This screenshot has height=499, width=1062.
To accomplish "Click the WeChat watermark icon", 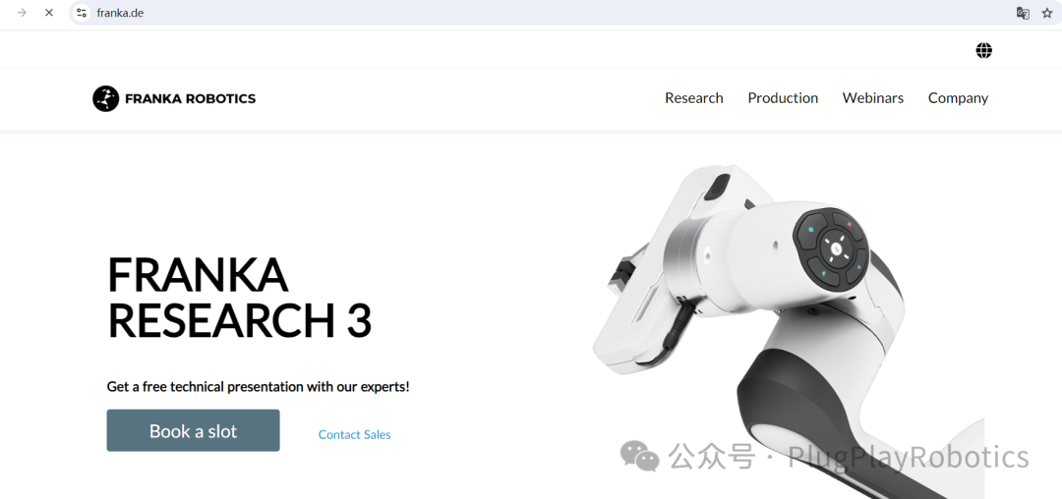I will [640, 457].
